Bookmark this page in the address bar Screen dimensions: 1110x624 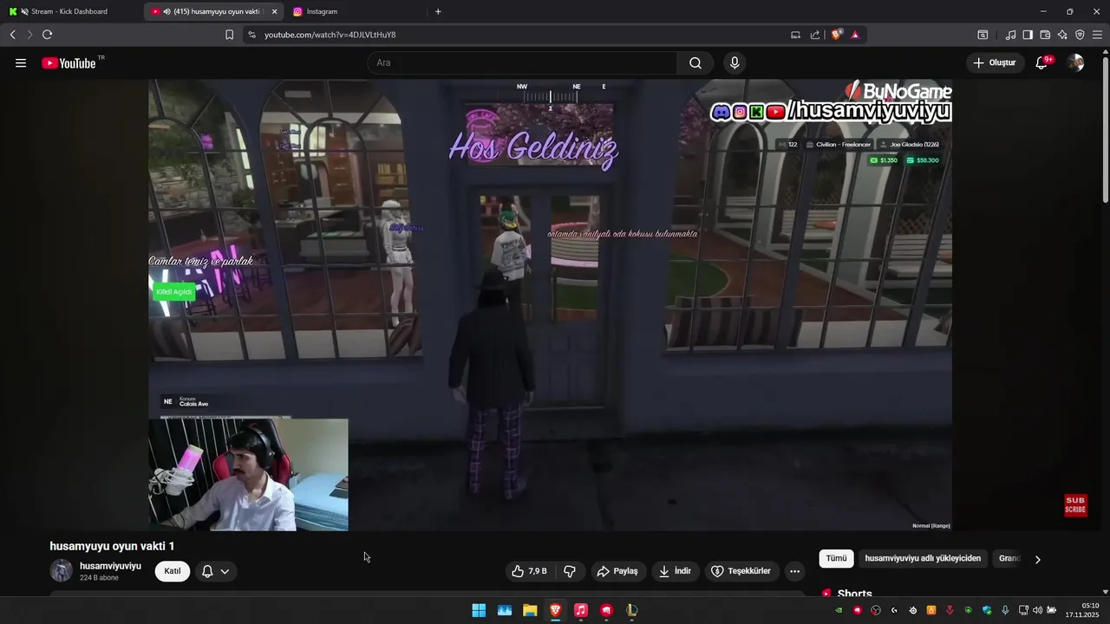229,35
